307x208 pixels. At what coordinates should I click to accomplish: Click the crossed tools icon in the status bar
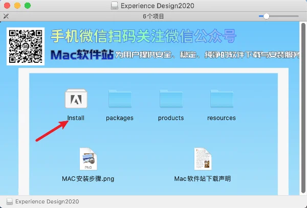[x=6, y=16]
